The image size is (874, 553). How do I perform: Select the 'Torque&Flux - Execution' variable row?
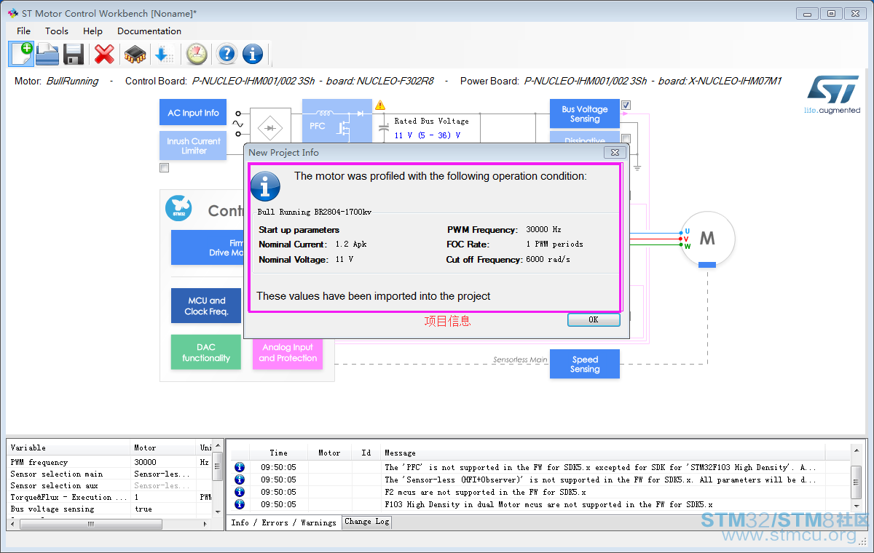(109, 497)
